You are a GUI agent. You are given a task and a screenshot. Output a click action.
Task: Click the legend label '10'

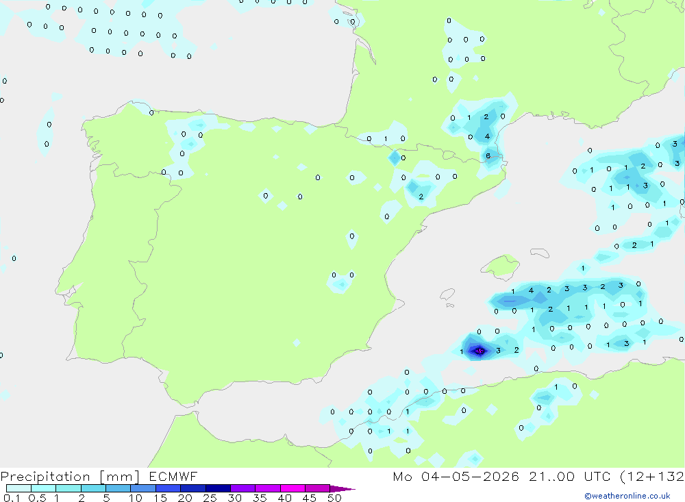136,498
